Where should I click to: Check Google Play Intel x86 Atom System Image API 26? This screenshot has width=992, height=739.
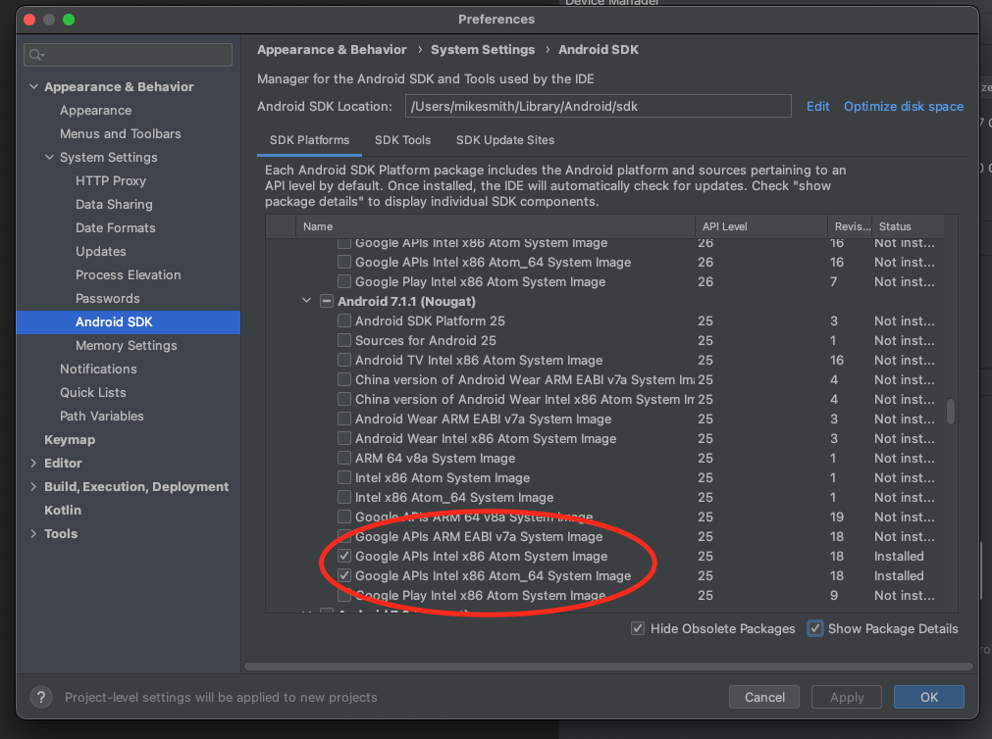tap(344, 282)
